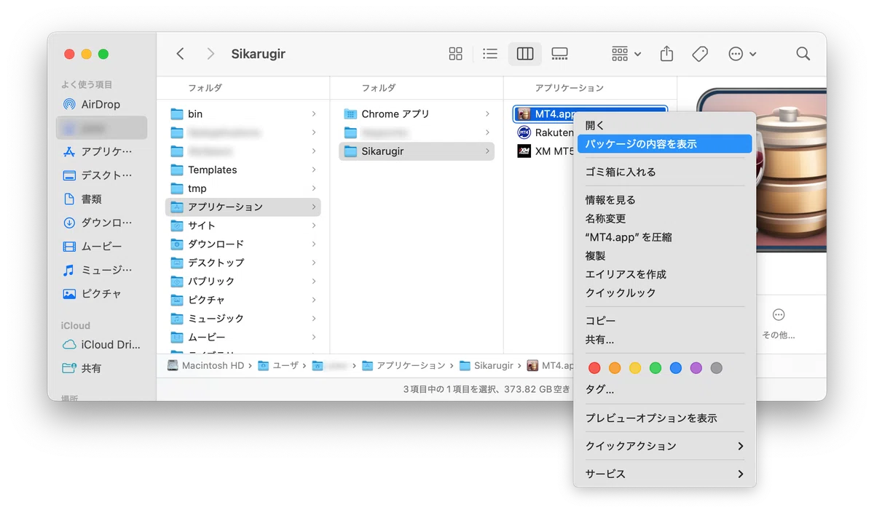Switch to icon grid view
Image resolution: width=874 pixels, height=510 pixels.
[x=456, y=54]
